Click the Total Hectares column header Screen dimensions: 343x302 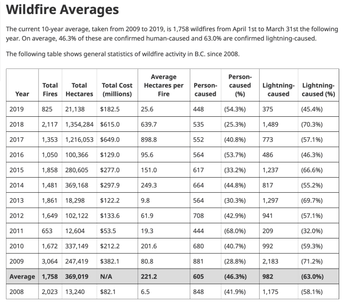coord(79,89)
